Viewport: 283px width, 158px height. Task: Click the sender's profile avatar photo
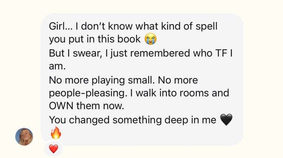[24, 137]
